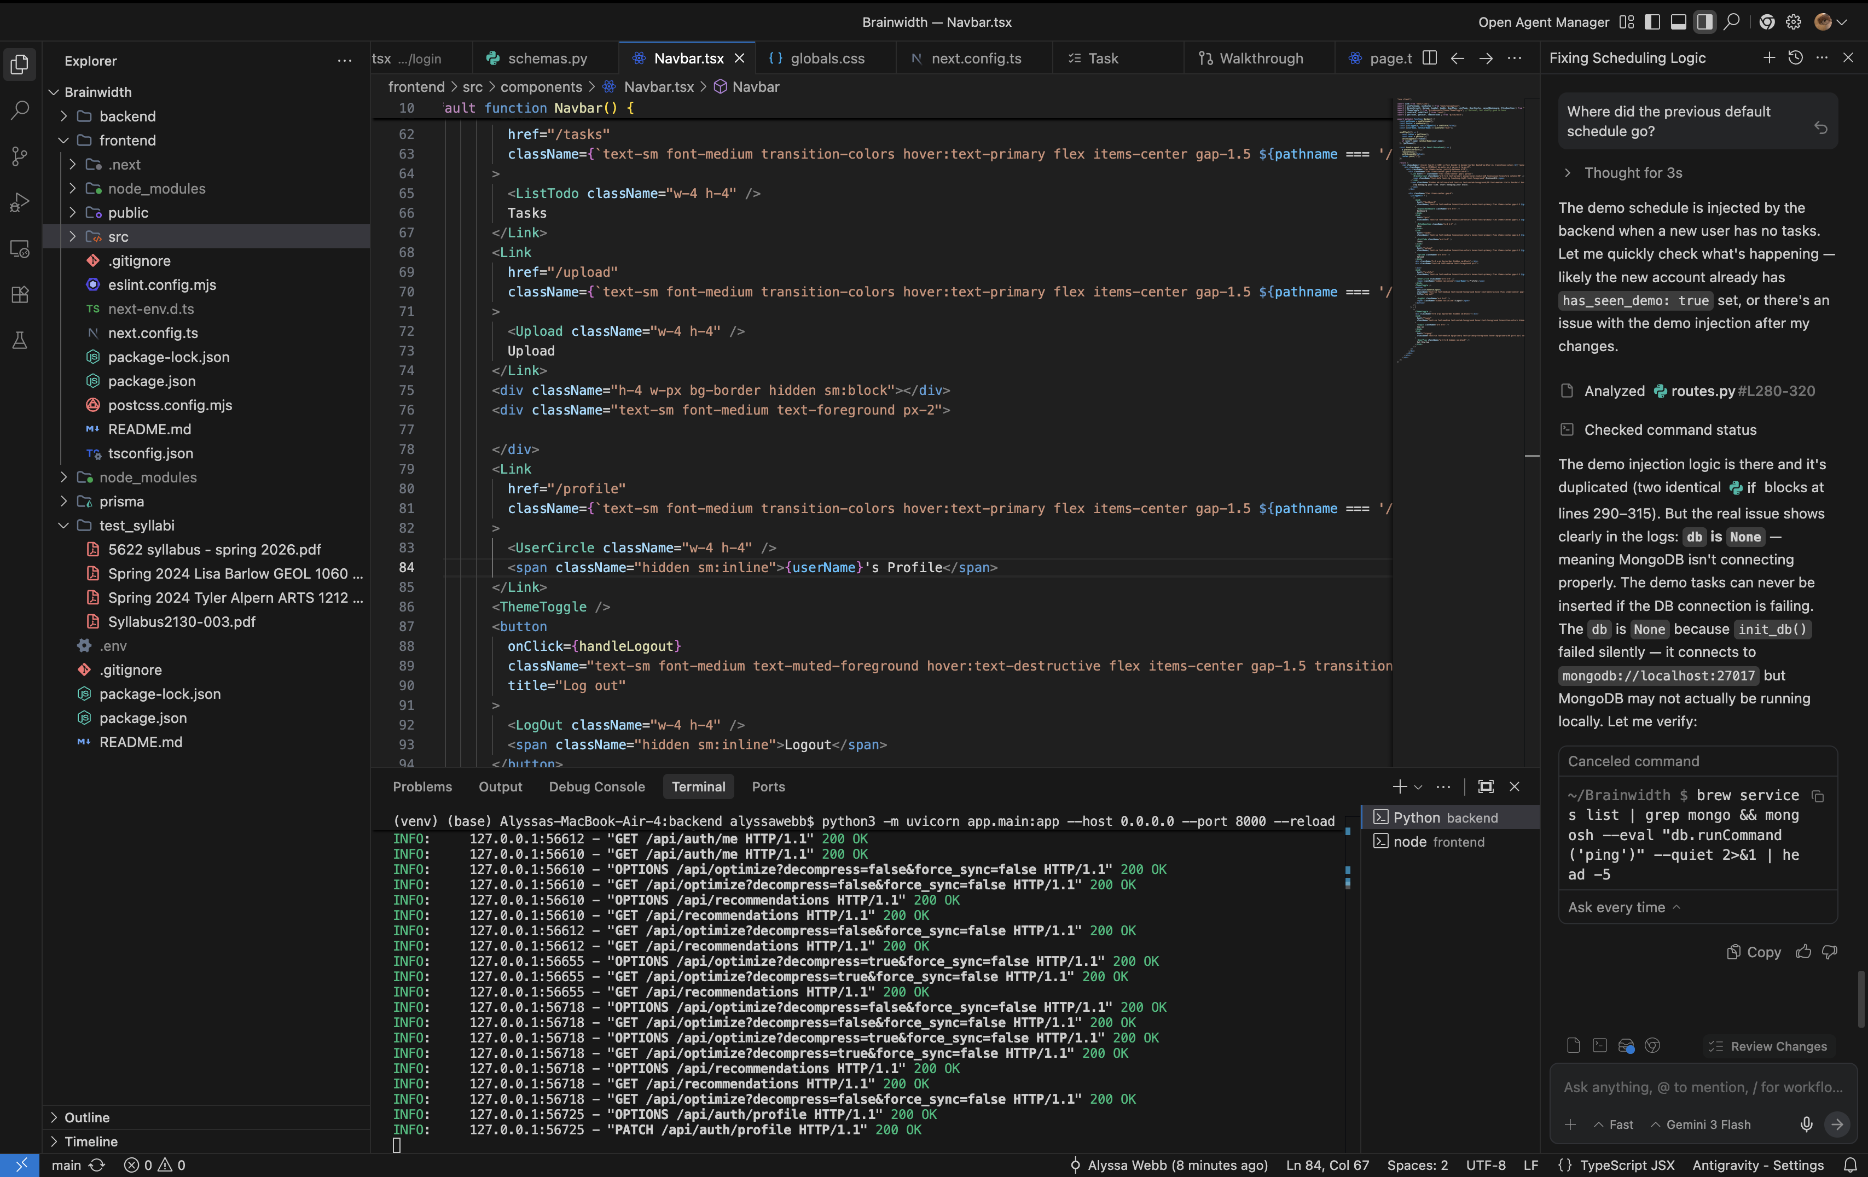Thumbs up the agent response

tap(1803, 952)
